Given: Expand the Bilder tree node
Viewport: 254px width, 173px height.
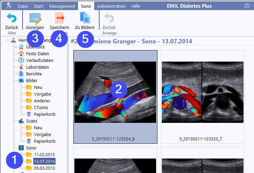Looking at the screenshot, I should pyautogui.click(x=32, y=80).
